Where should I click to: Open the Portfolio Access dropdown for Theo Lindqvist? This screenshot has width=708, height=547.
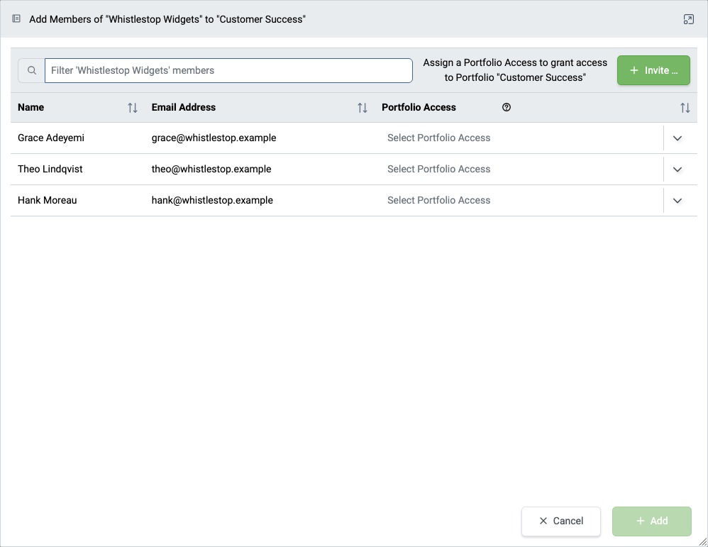[x=536, y=170]
